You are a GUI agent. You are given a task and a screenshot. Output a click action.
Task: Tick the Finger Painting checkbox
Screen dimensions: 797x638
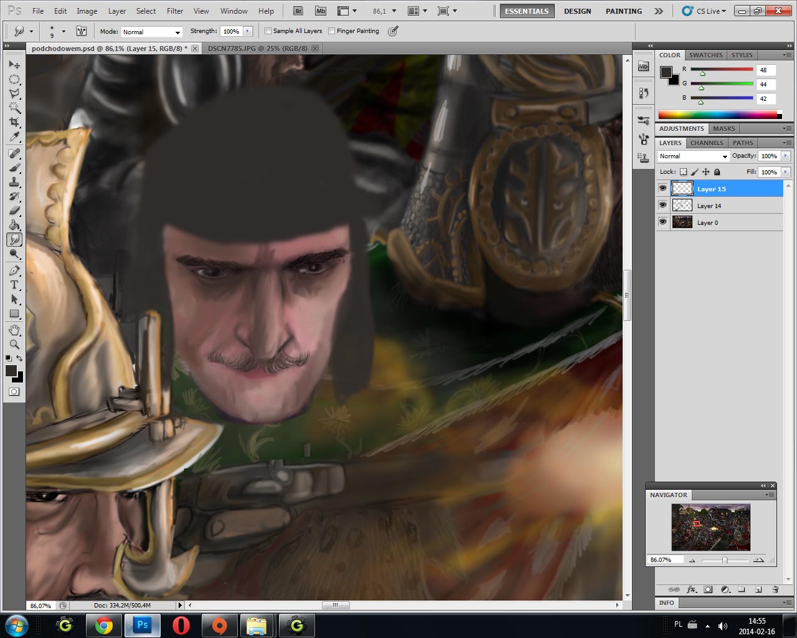click(x=332, y=31)
